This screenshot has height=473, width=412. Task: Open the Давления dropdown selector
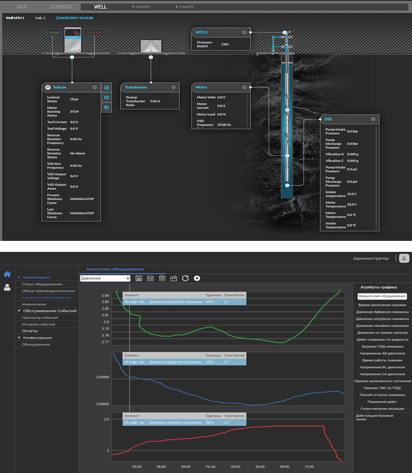[x=105, y=278]
